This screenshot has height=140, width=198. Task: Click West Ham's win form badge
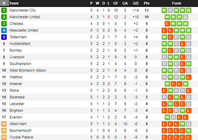click(x=183, y=124)
